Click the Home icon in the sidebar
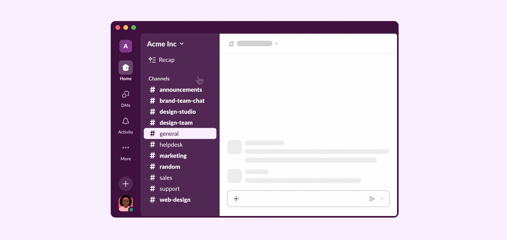This screenshot has width=507, height=240. (125, 68)
